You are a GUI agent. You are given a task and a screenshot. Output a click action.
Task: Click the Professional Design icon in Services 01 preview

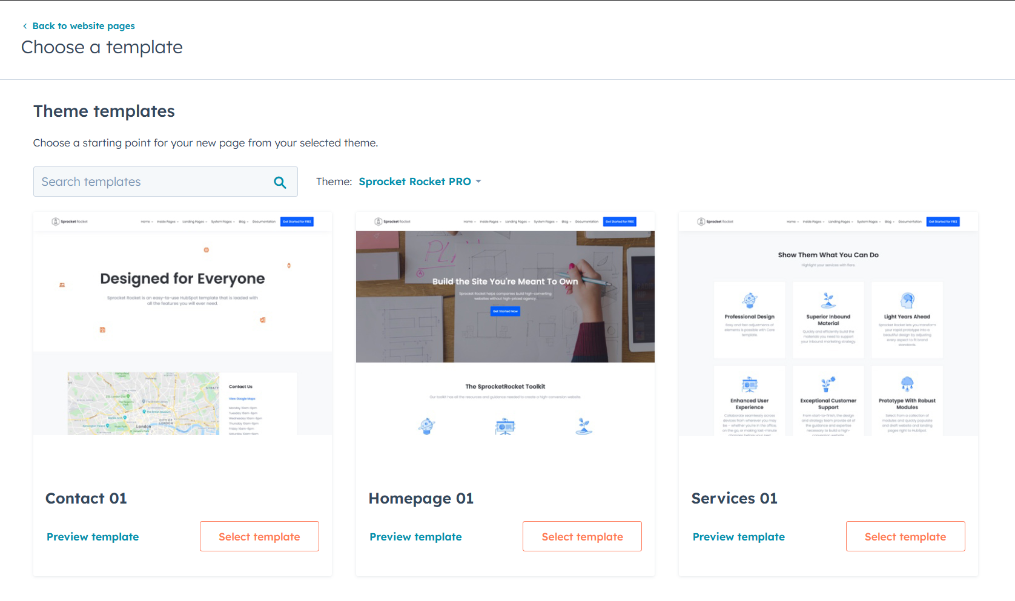[x=750, y=300]
